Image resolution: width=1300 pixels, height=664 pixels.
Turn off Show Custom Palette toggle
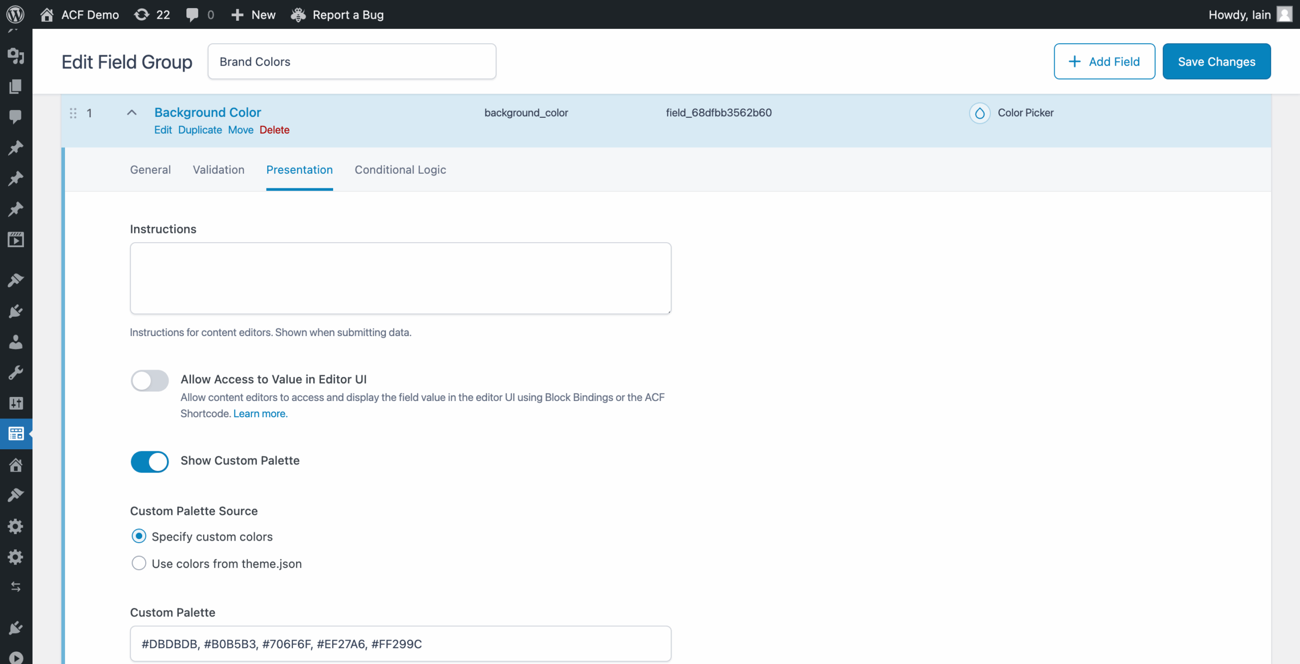pos(150,461)
